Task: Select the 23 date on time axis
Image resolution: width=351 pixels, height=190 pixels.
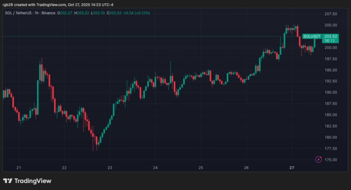Action: coord(110,168)
